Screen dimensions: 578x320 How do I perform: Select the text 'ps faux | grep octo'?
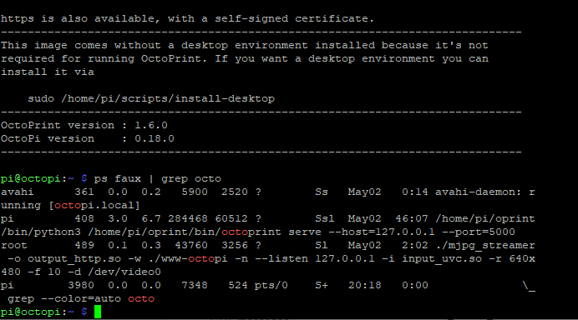coord(157,179)
